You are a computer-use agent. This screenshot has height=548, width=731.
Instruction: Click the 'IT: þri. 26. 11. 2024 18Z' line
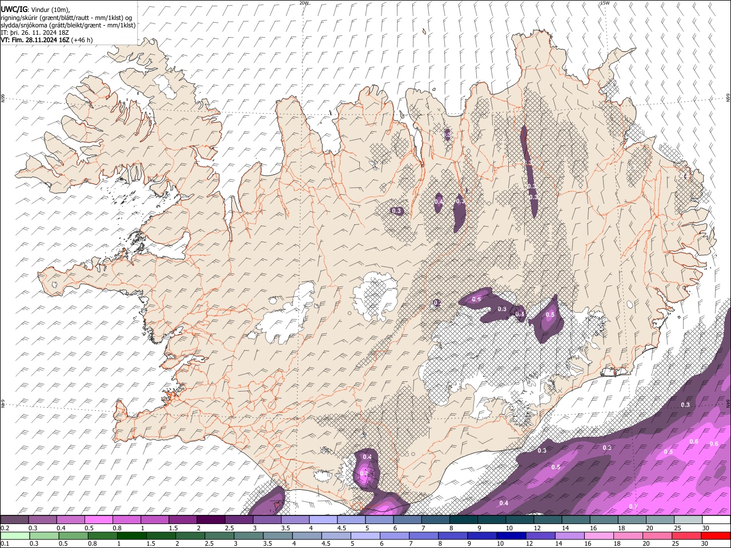pyautogui.click(x=35, y=33)
